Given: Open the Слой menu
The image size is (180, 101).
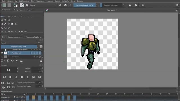Looking at the screenshot, I should click(x=33, y=1).
